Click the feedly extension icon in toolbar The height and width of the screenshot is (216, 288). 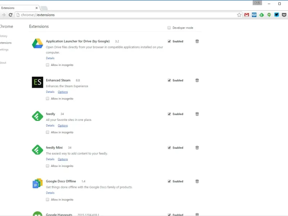(x=262, y=15)
